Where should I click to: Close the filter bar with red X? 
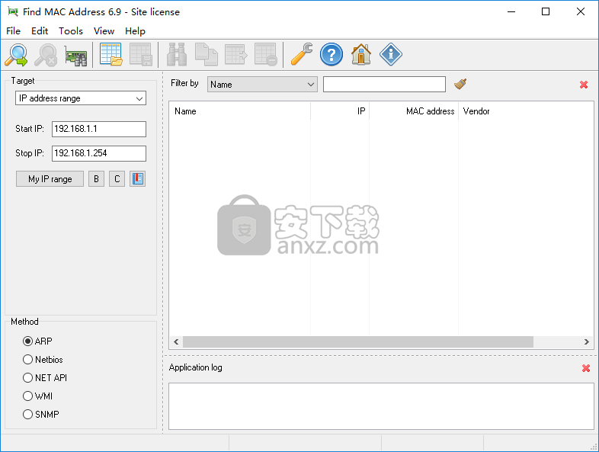tap(584, 85)
